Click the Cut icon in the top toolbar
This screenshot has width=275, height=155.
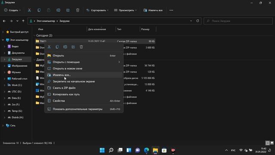[29, 10]
